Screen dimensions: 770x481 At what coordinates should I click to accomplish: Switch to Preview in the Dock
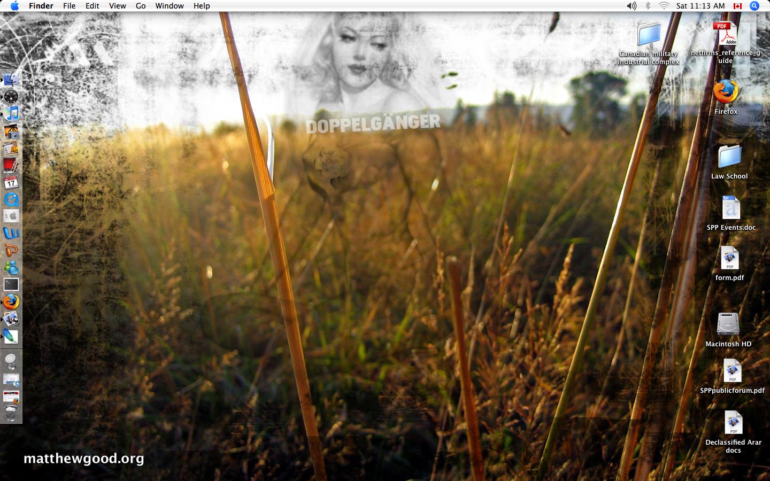11,319
